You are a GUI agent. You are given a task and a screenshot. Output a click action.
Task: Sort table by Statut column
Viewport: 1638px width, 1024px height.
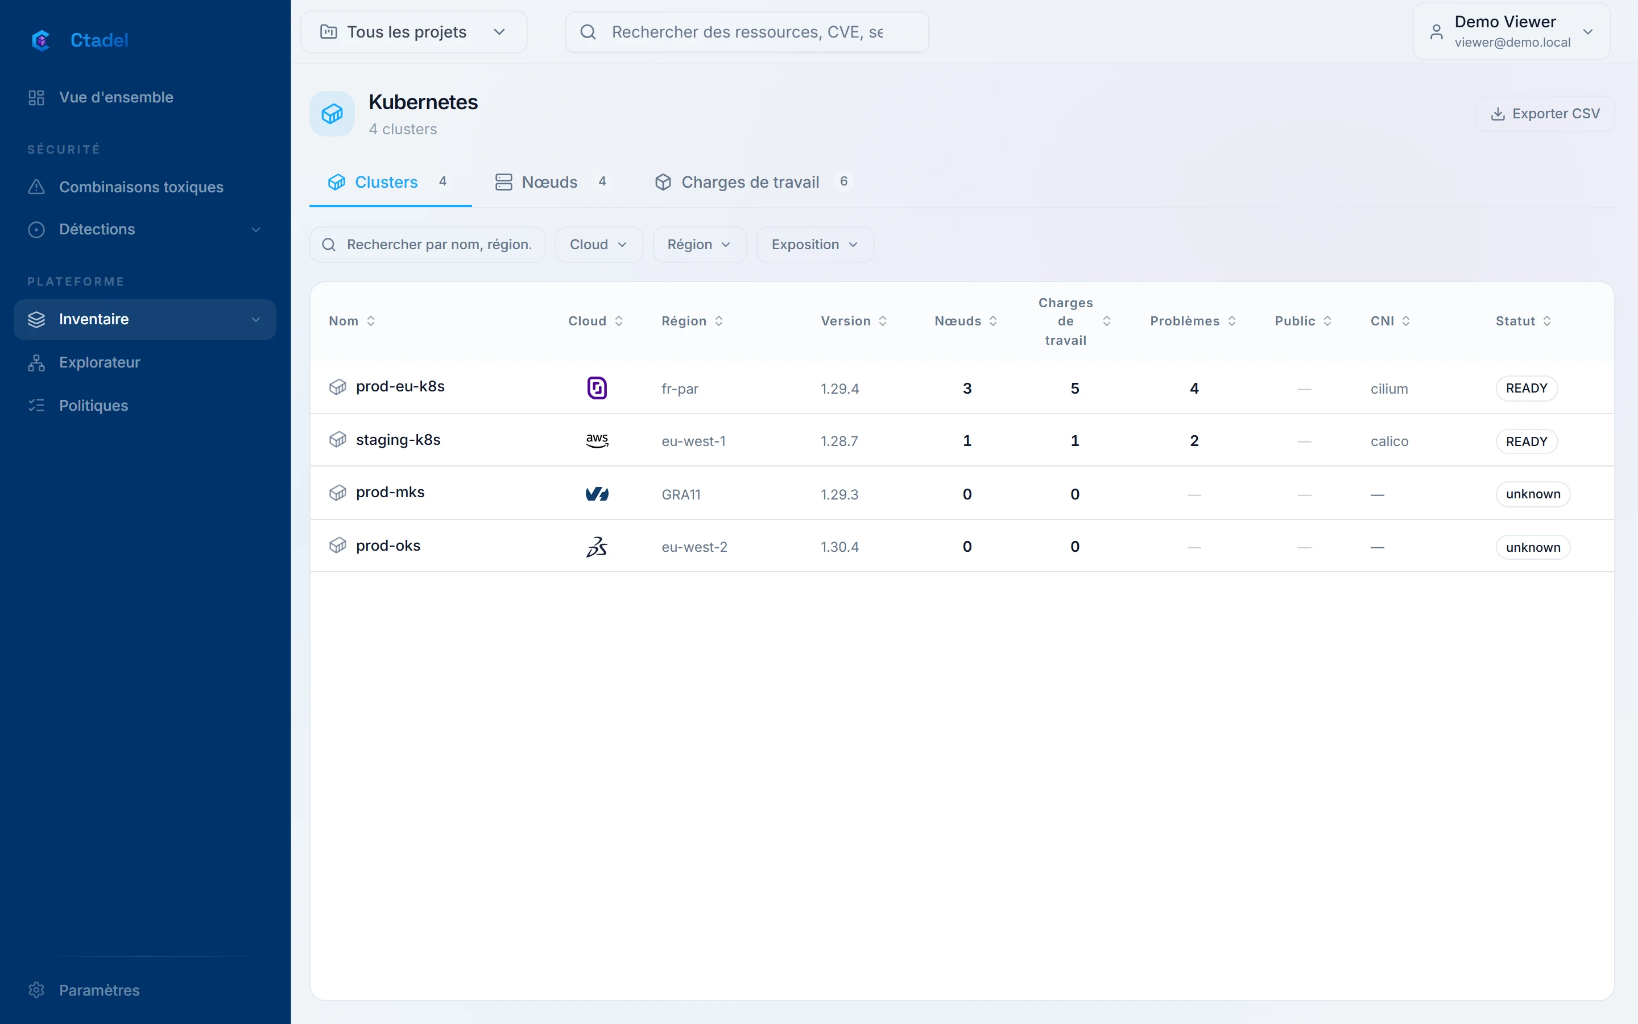[1523, 321]
